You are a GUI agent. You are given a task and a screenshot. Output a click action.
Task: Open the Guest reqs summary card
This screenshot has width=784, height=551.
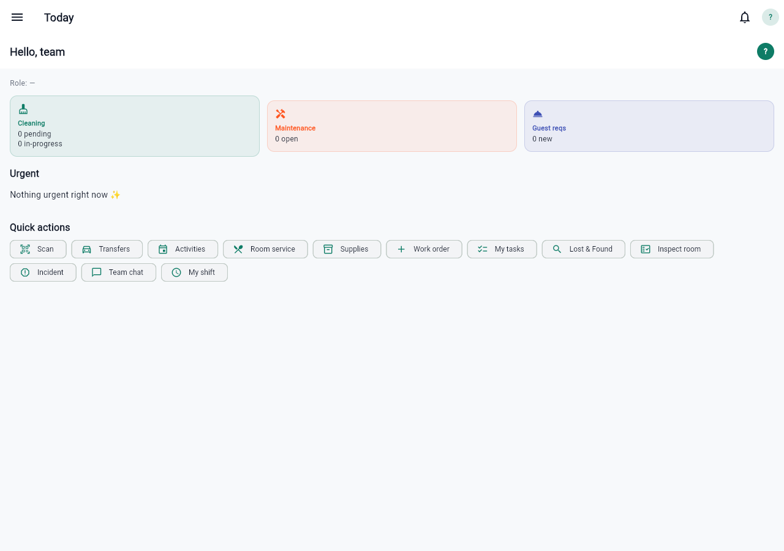pos(649,126)
